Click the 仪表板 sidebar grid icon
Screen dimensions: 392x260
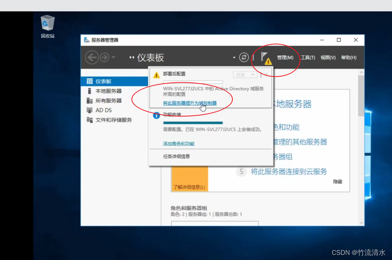(x=90, y=81)
